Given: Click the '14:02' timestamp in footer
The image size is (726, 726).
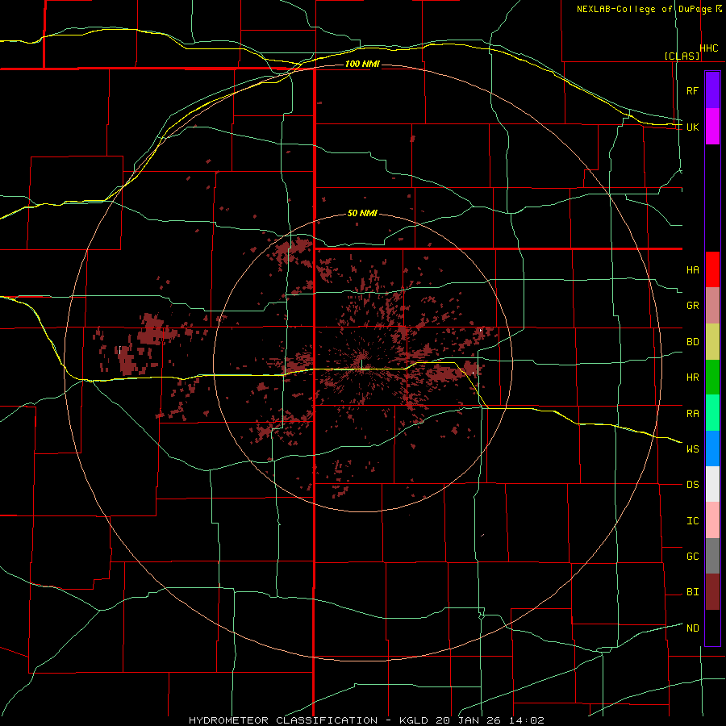Looking at the screenshot, I should point(528,720).
